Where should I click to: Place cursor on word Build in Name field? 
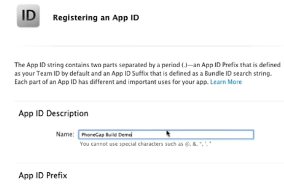(x=111, y=135)
